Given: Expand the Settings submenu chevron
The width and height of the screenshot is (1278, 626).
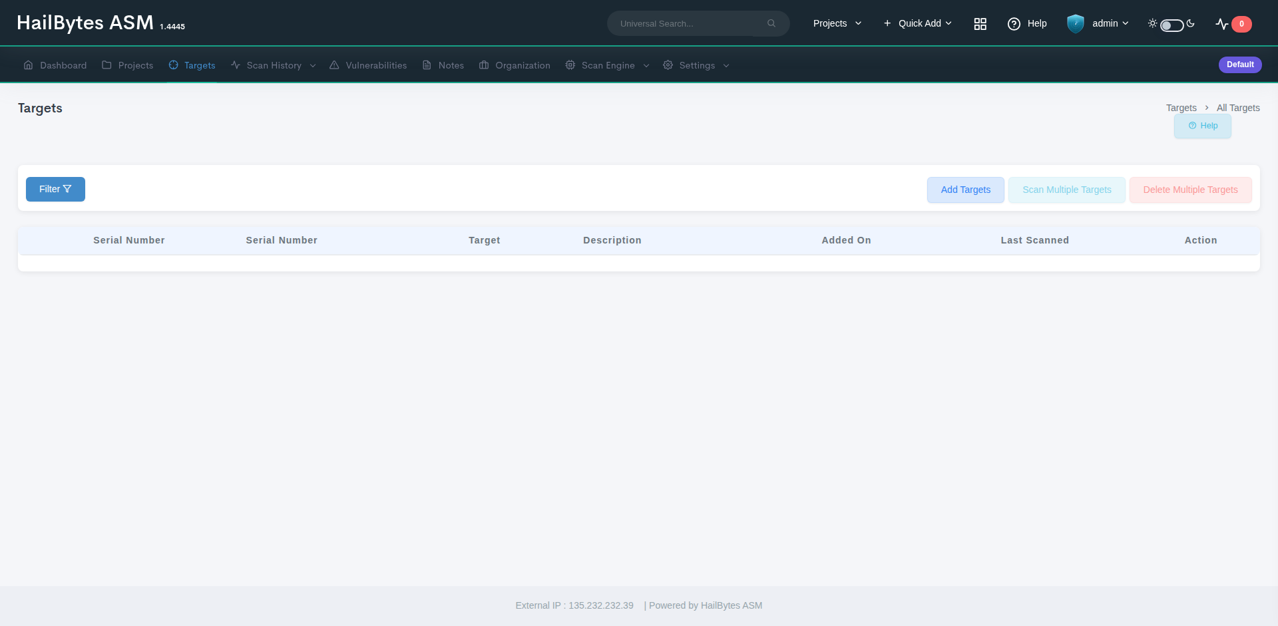Looking at the screenshot, I should (x=726, y=66).
